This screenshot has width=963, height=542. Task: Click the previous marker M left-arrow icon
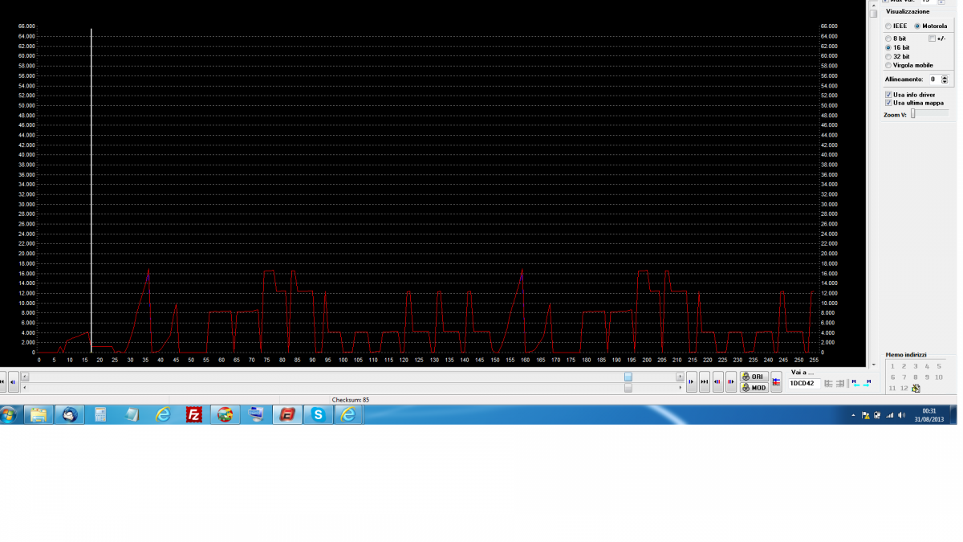click(855, 383)
